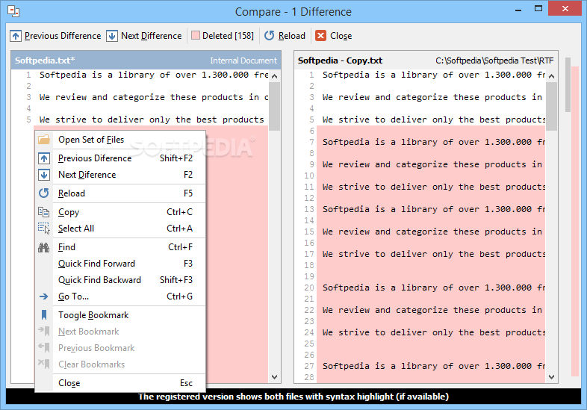Choose Quick Find Backward

pyautogui.click(x=120, y=280)
